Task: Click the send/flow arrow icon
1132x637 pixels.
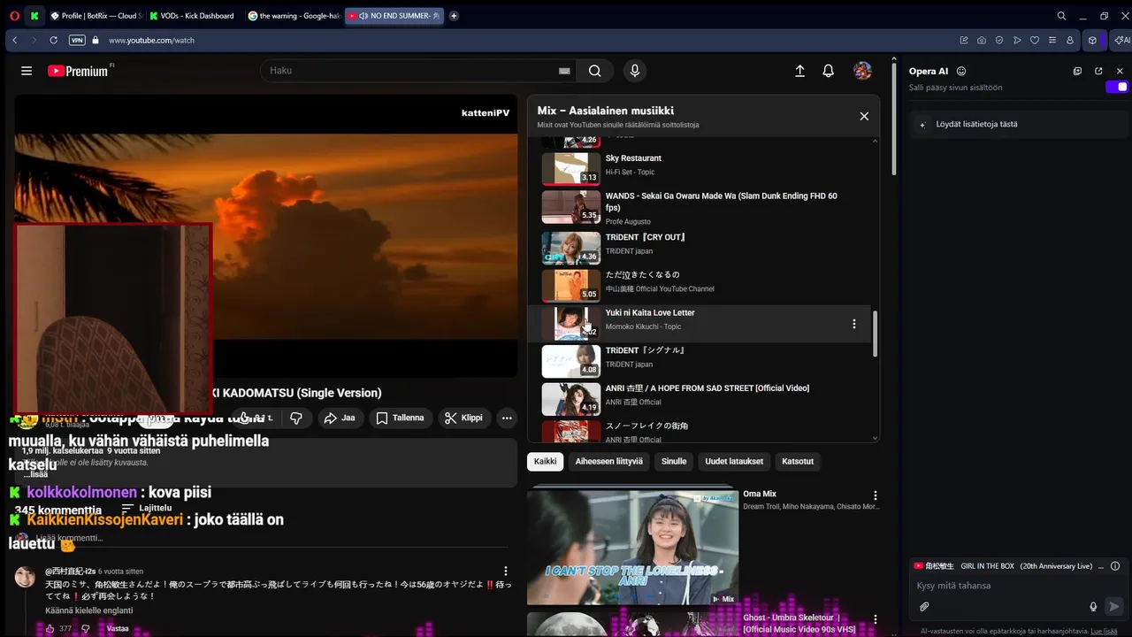Action: click(1017, 40)
